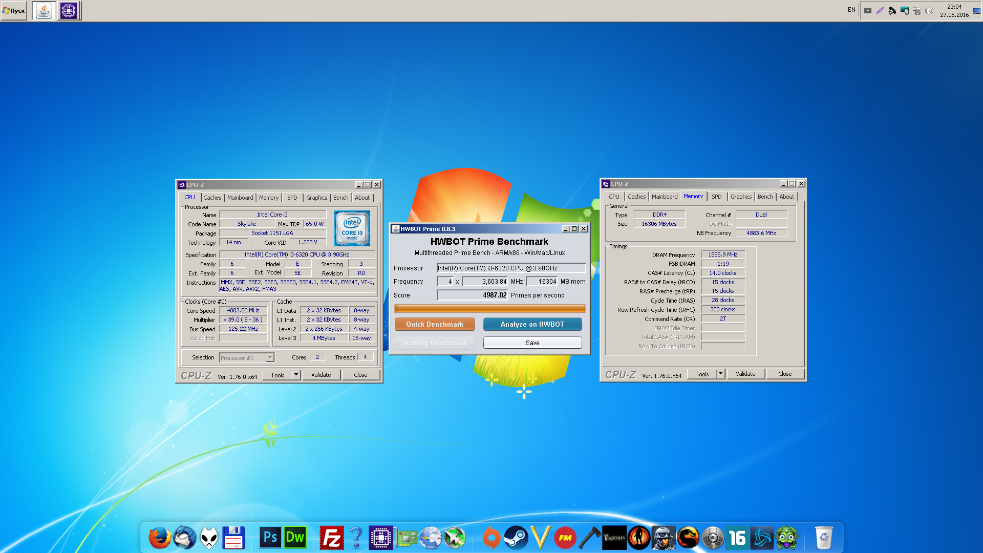Expand Tools dropdown arrow in right CPU-Z

click(720, 374)
